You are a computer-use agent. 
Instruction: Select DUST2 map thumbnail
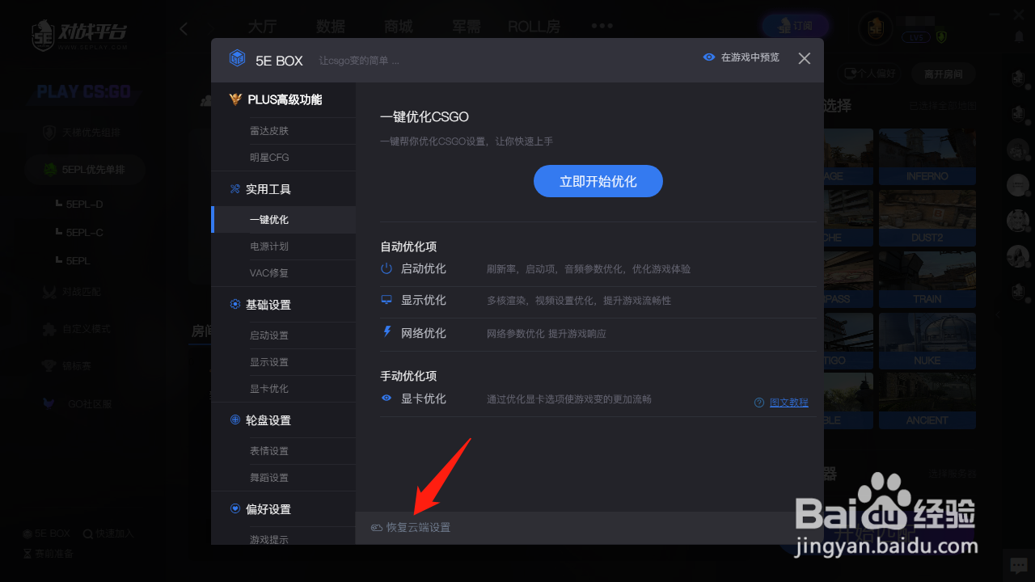pos(927,218)
